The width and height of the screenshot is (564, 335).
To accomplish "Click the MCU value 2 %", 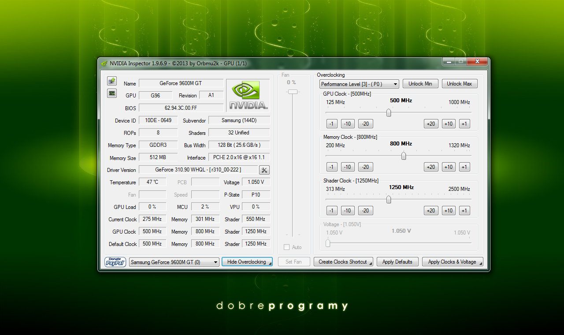I will point(205,207).
